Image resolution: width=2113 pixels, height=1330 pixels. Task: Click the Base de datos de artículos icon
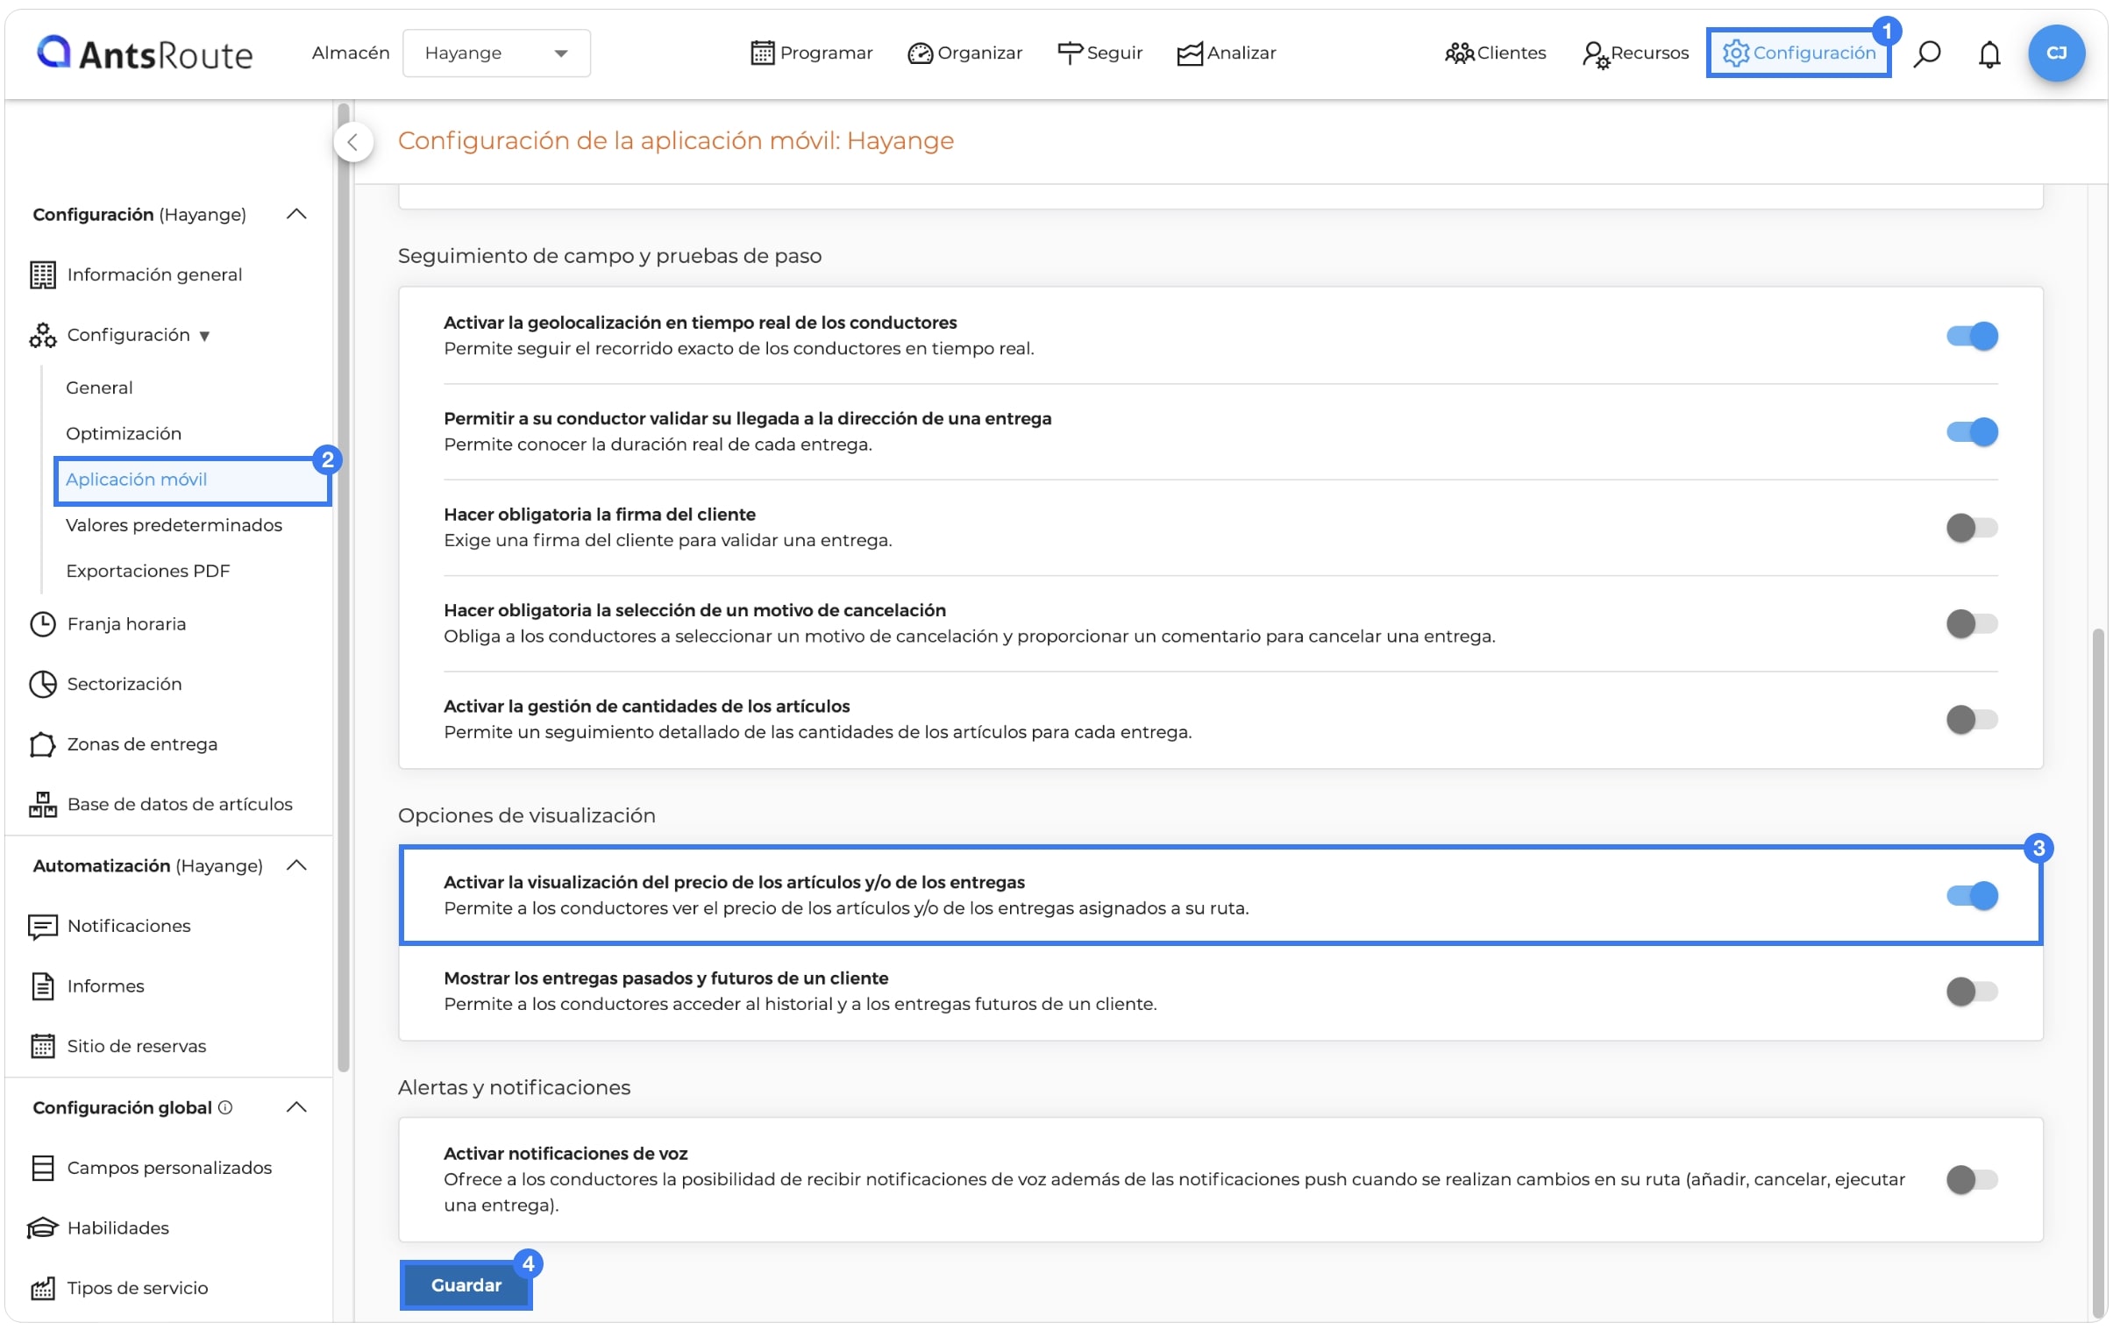point(43,805)
